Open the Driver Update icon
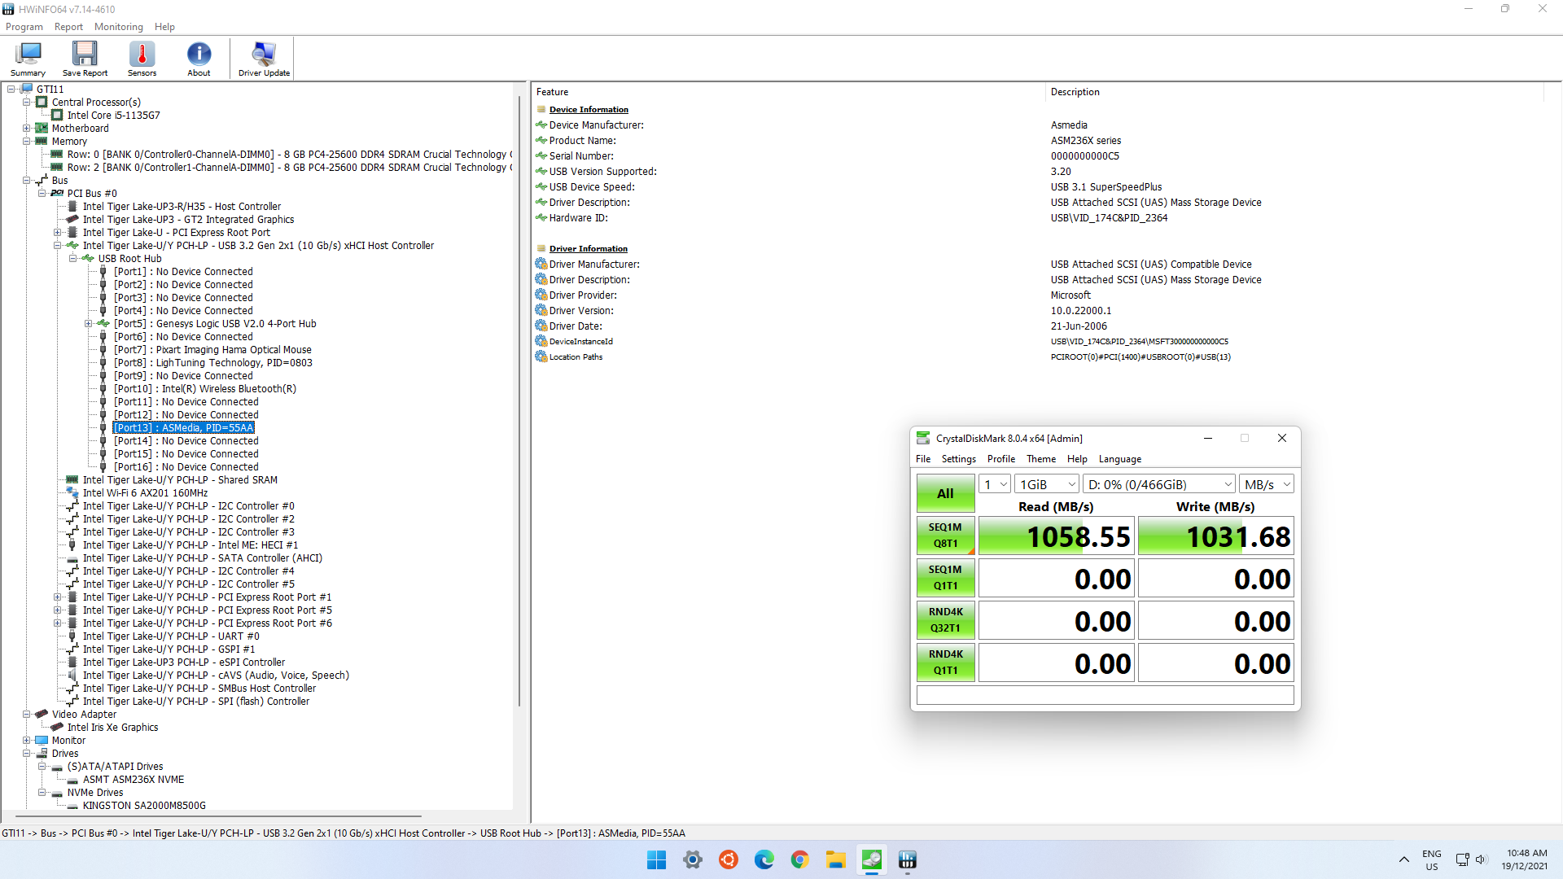The width and height of the screenshot is (1563, 879). (x=264, y=59)
